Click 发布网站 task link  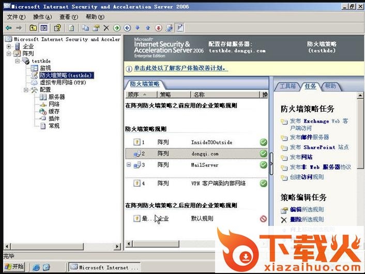point(301,157)
